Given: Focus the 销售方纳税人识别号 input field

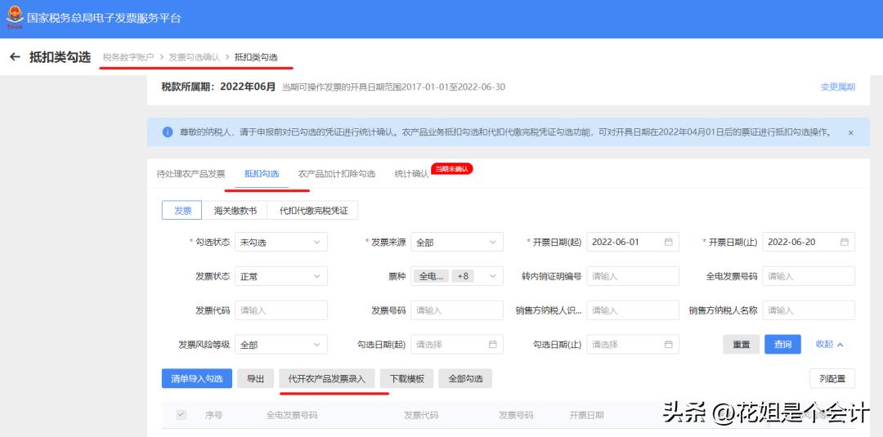Looking at the screenshot, I should pyautogui.click(x=633, y=310).
